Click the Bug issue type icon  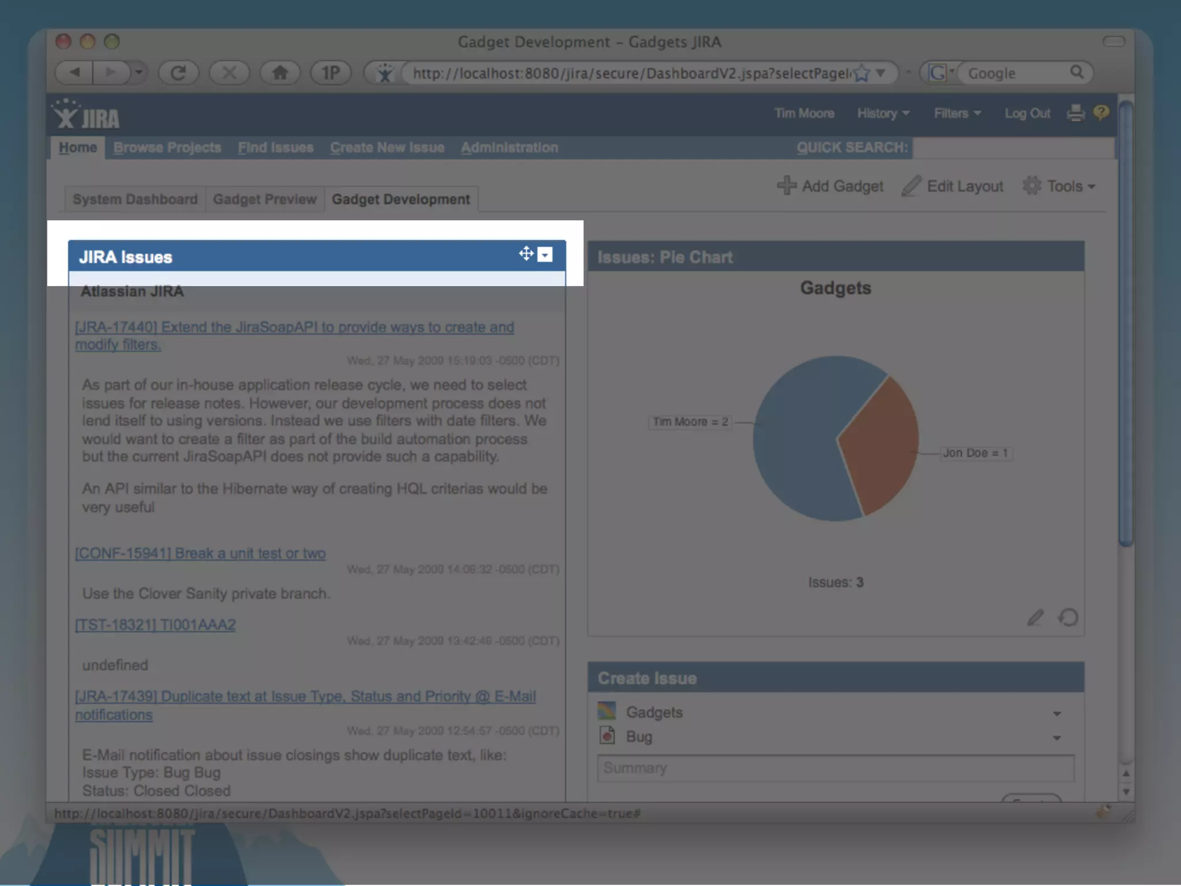coord(607,735)
